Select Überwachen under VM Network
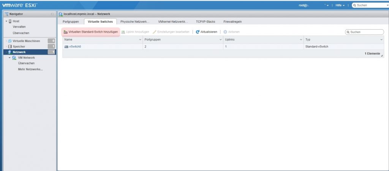Screen dimensions: 389x171 (26, 63)
